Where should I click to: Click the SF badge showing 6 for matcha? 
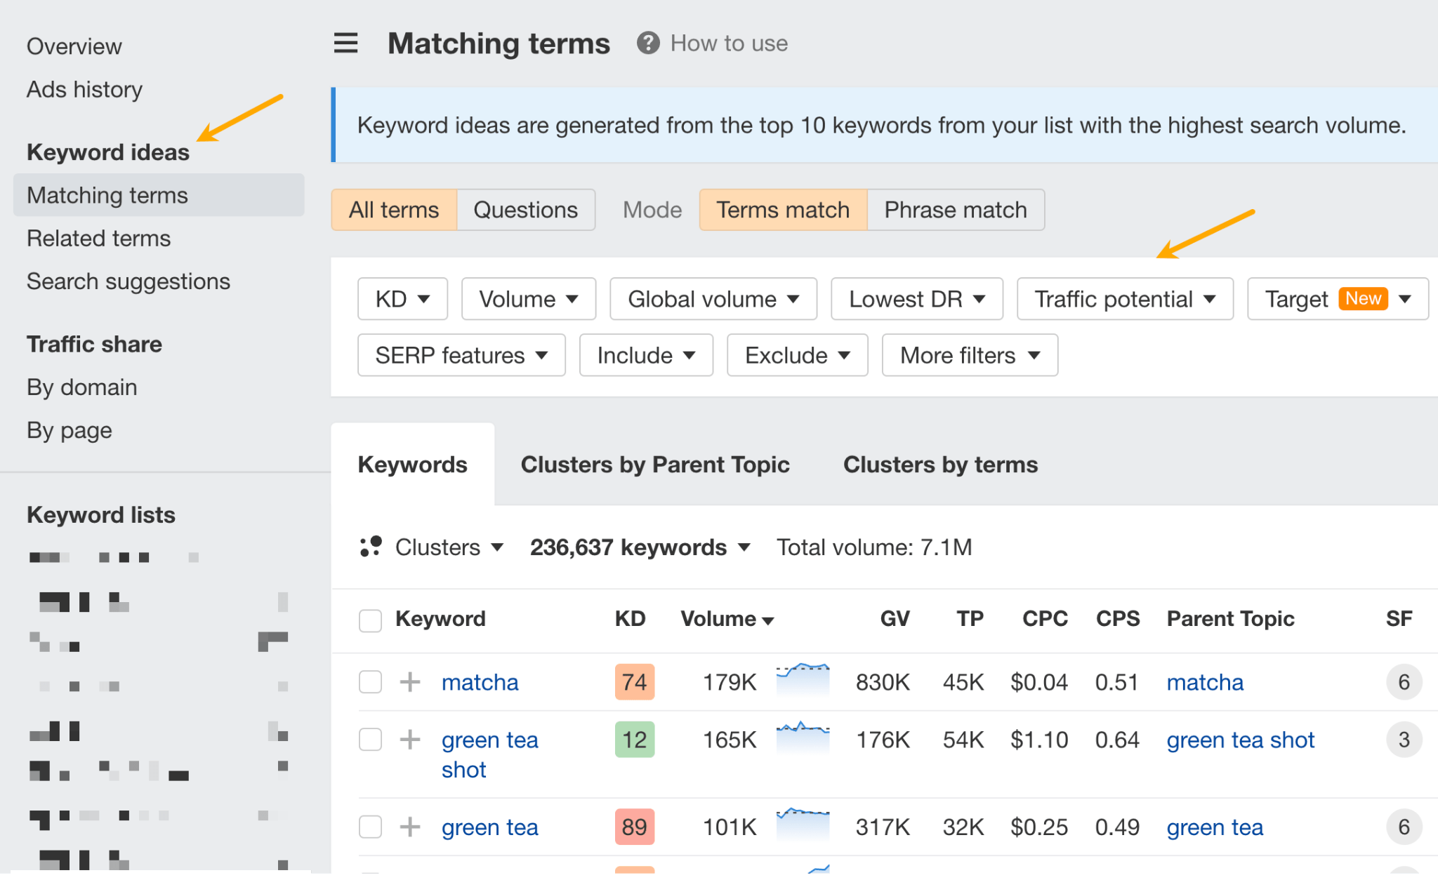(x=1403, y=681)
